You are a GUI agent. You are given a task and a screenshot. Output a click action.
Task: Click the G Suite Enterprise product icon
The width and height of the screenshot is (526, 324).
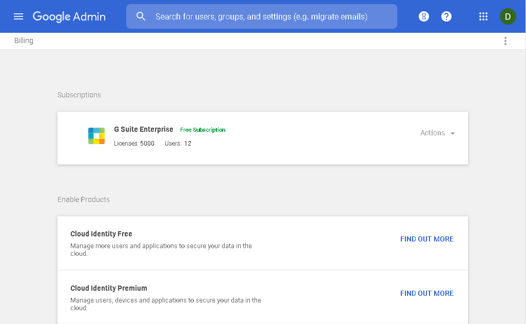tap(96, 136)
